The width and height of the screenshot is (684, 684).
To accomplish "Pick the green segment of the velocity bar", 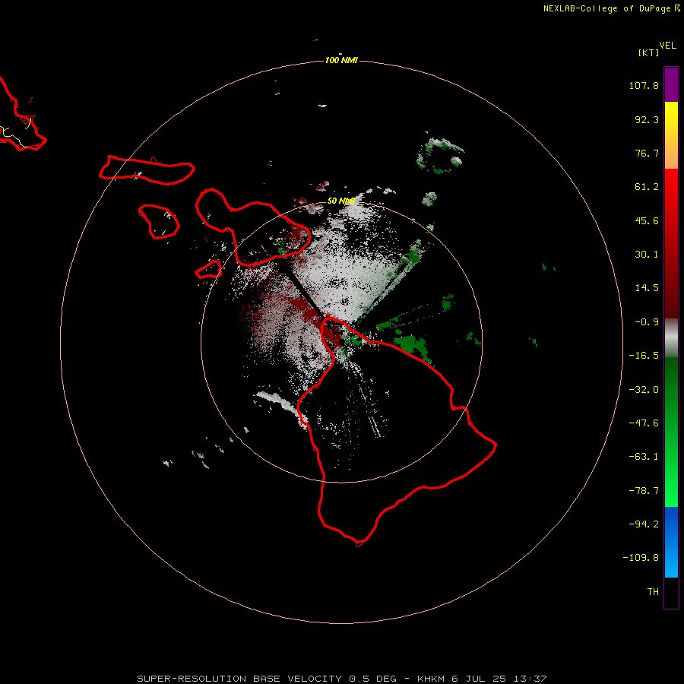I will (671, 432).
